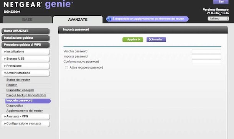Expand the Protezione section
This screenshot has width=234, height=139.
(26, 66)
